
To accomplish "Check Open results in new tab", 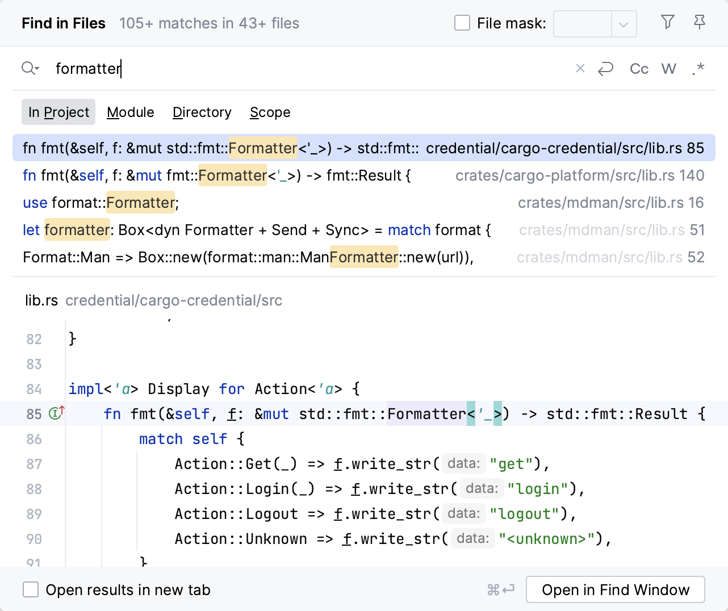I will tap(31, 589).
